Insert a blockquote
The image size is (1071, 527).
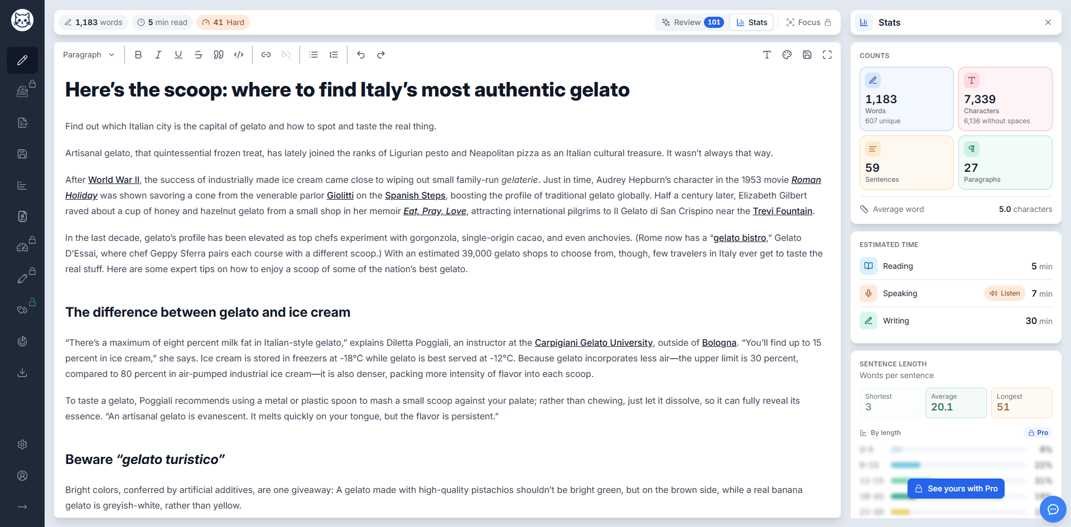(219, 55)
